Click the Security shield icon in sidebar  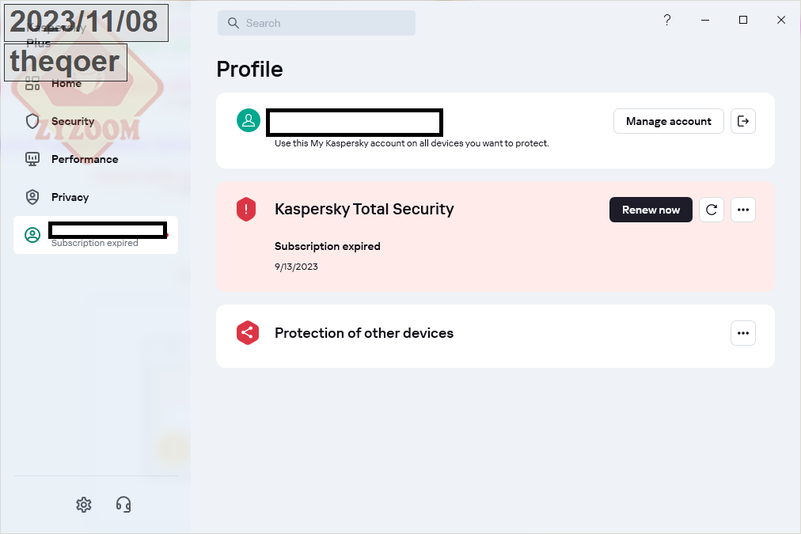point(32,121)
